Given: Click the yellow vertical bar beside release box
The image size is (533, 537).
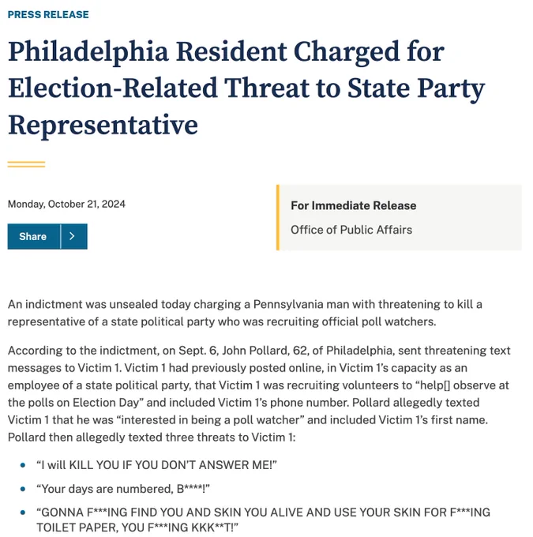Looking at the screenshot, I should [x=277, y=217].
